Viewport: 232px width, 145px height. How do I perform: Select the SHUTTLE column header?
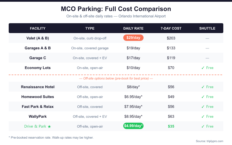coord(207,28)
